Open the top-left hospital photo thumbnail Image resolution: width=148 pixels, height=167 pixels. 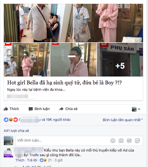pos(38,23)
